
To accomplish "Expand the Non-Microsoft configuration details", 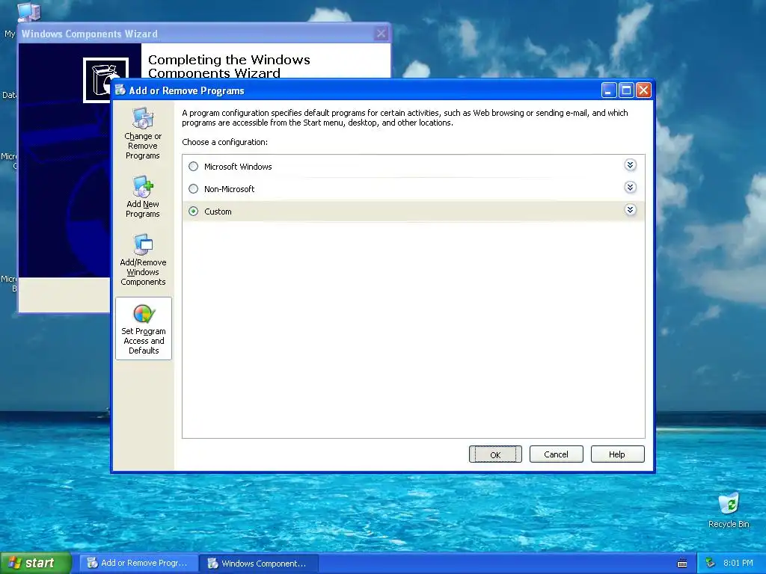I will [630, 188].
